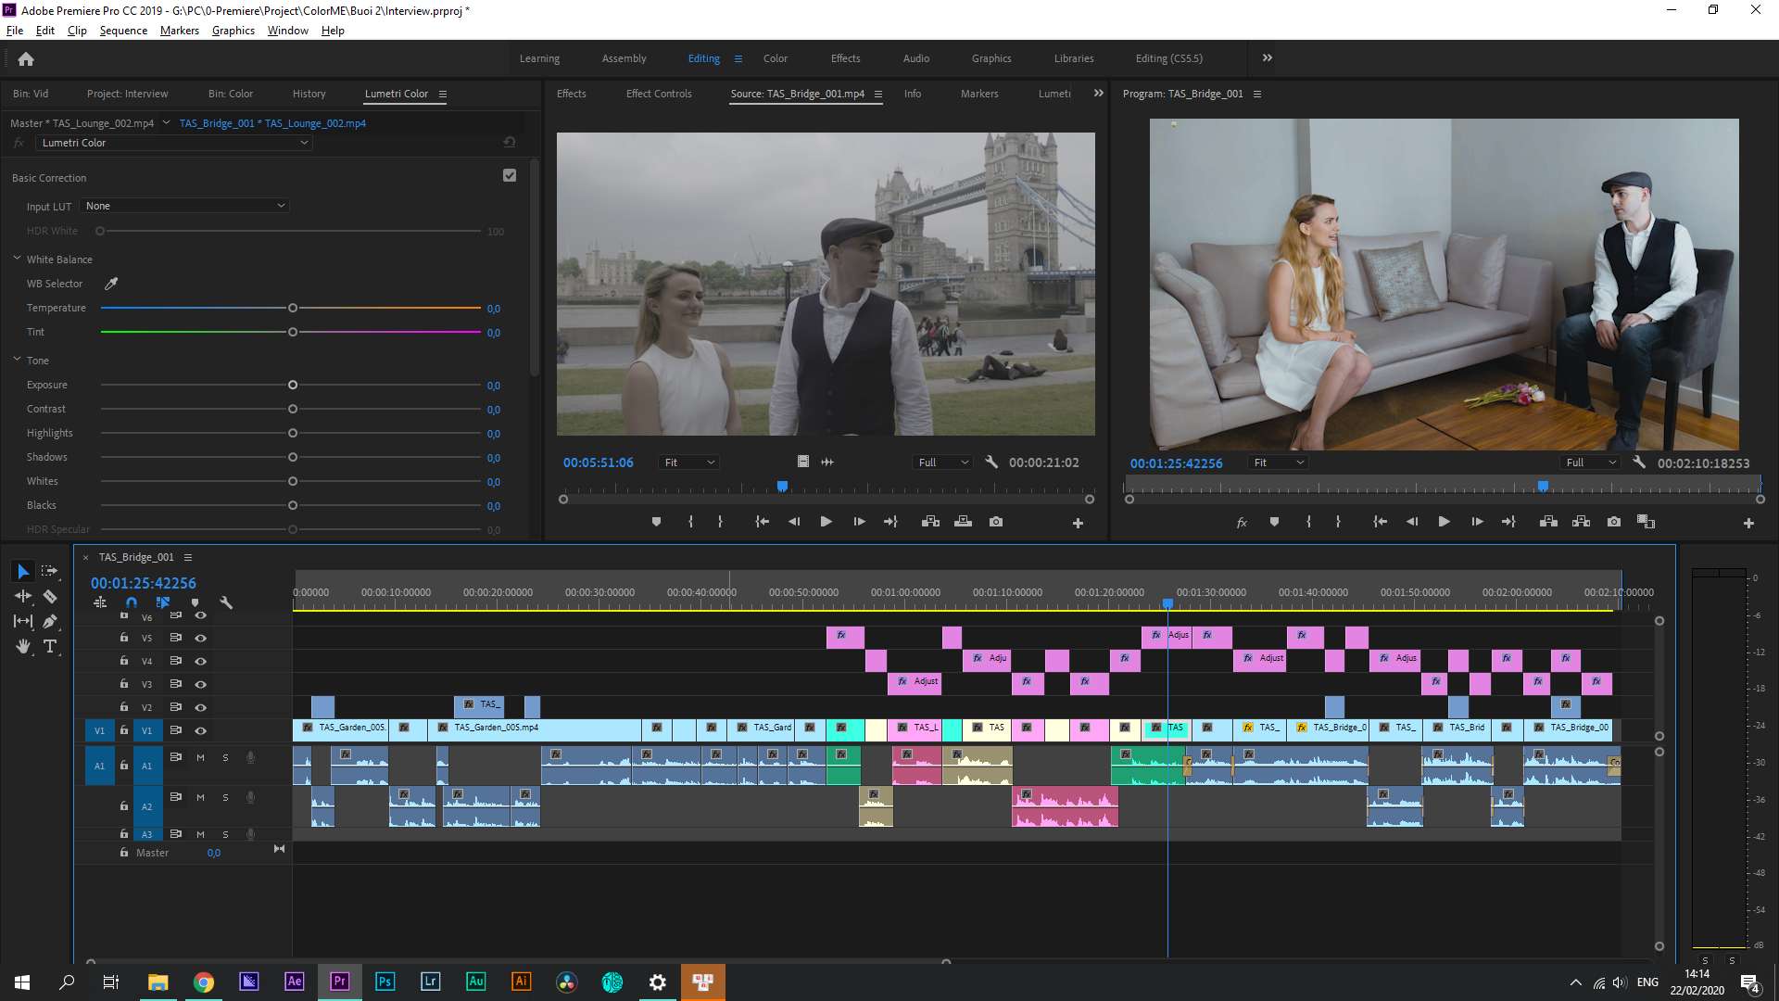
Task: Adjust the Temperature slider handle
Action: (x=293, y=308)
